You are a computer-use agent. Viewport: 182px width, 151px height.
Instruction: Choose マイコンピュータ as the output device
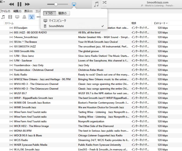tap(57, 21)
